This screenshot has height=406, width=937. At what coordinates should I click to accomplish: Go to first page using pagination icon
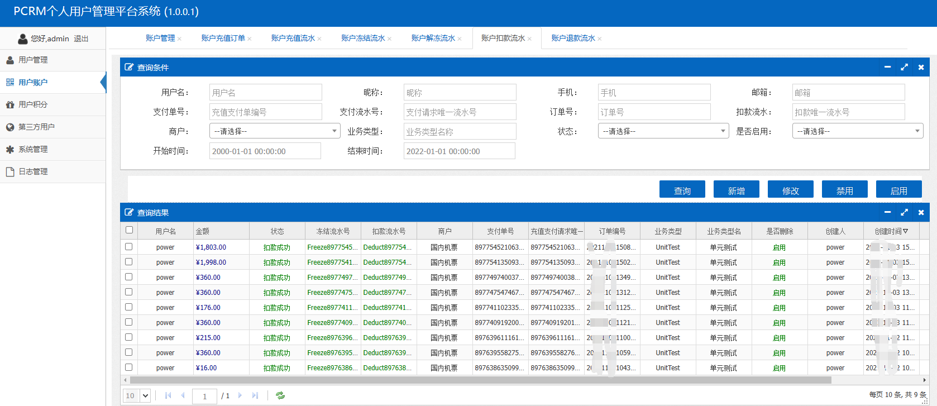pos(168,395)
